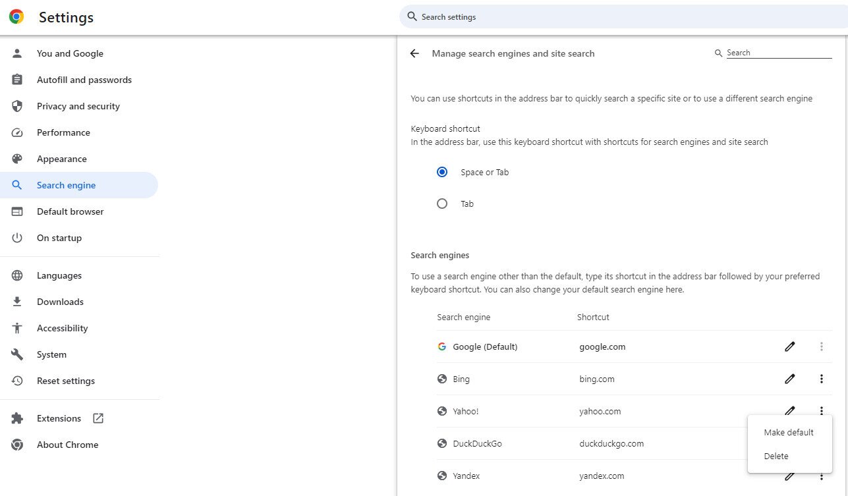This screenshot has width=848, height=496.
Task: Click the Chrome logo in the header
Action: coord(16,16)
